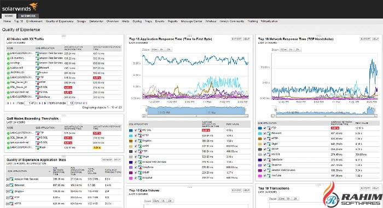Click Dropbox application icon in All Nodes table

coord(37,73)
